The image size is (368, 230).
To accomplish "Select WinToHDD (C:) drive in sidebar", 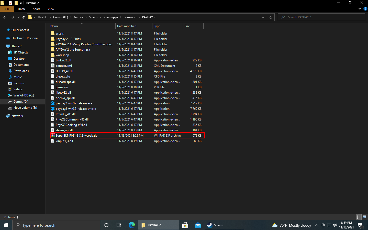I will [x=24, y=95].
